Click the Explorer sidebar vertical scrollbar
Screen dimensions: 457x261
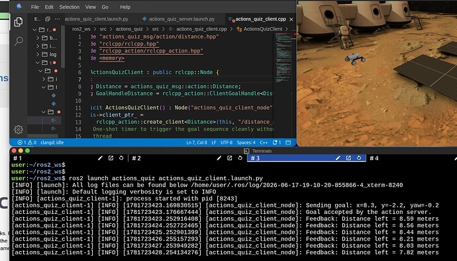tap(63, 46)
